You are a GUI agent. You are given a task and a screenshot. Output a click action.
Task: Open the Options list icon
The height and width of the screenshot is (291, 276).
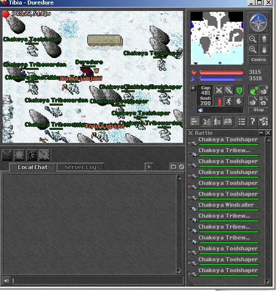click(x=242, y=122)
